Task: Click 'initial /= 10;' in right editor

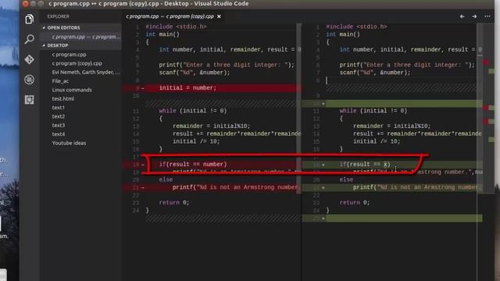Action: 377,141
